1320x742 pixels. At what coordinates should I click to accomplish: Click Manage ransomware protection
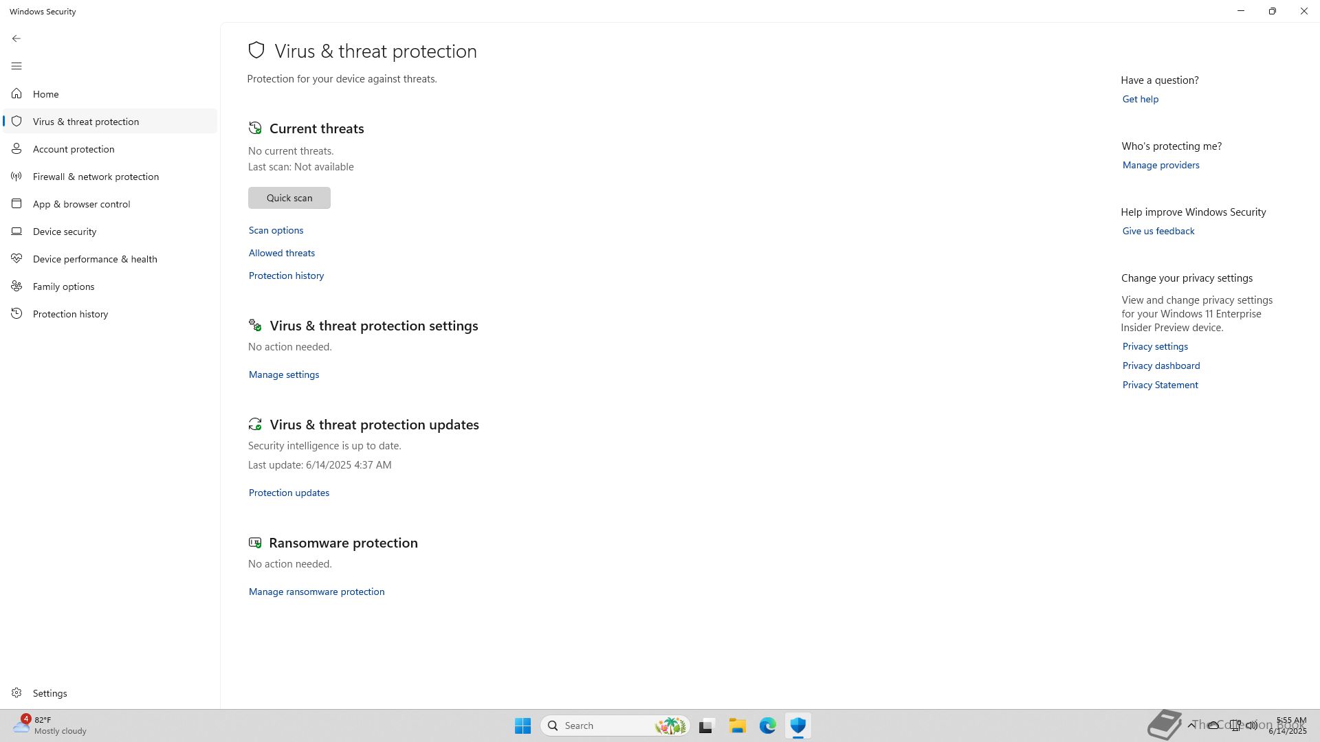(x=316, y=592)
